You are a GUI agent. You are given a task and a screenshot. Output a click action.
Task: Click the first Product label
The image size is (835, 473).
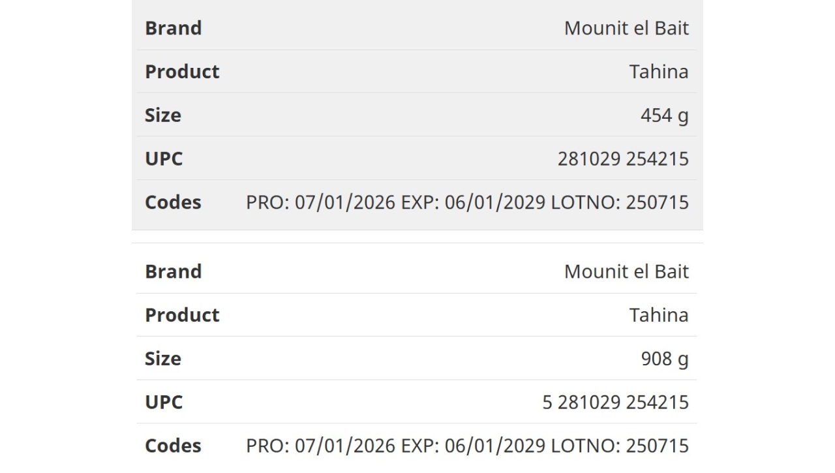tap(182, 71)
